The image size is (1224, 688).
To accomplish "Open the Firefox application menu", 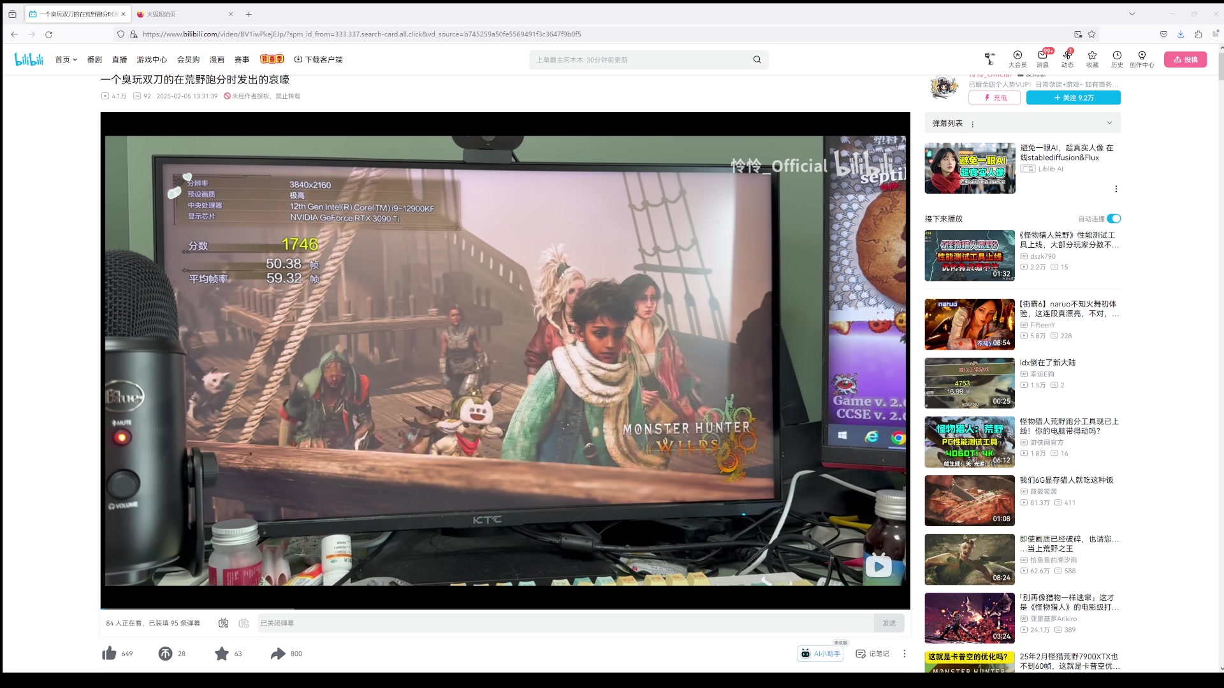I will (x=1215, y=34).
